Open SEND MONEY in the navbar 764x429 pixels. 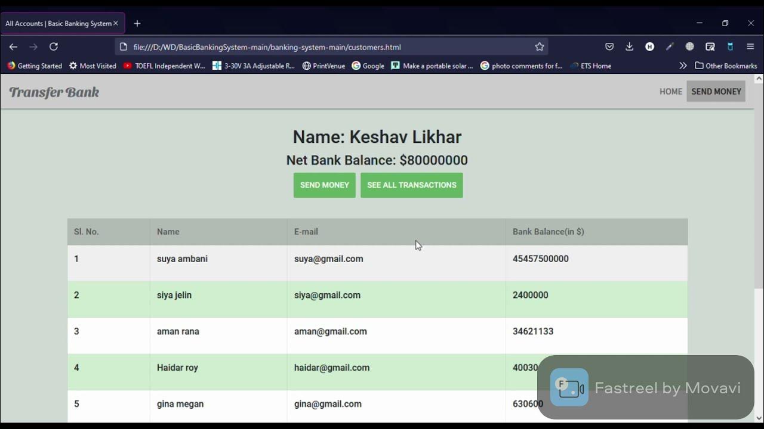pos(716,91)
